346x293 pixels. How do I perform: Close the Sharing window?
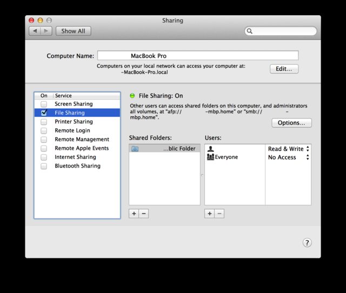[31, 21]
